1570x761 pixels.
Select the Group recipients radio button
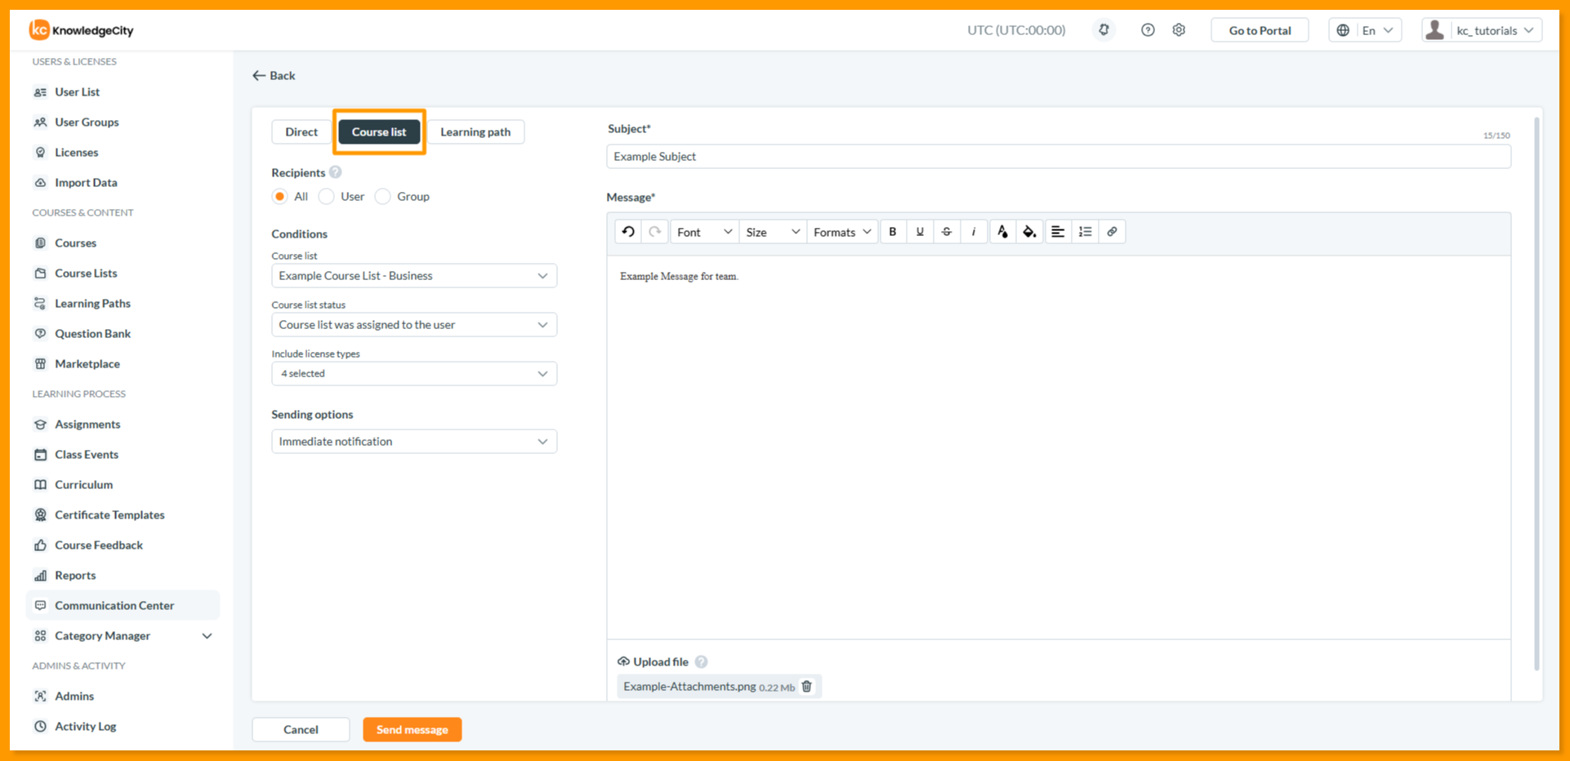383,197
